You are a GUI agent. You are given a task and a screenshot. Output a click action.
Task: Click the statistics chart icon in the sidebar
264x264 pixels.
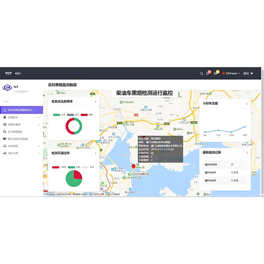pyautogui.click(x=5, y=153)
